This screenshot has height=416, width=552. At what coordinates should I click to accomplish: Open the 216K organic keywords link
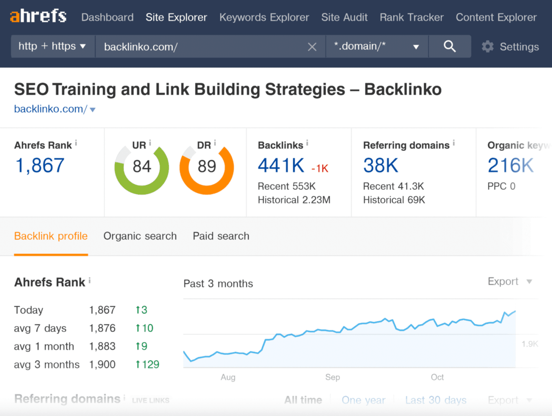[511, 165]
